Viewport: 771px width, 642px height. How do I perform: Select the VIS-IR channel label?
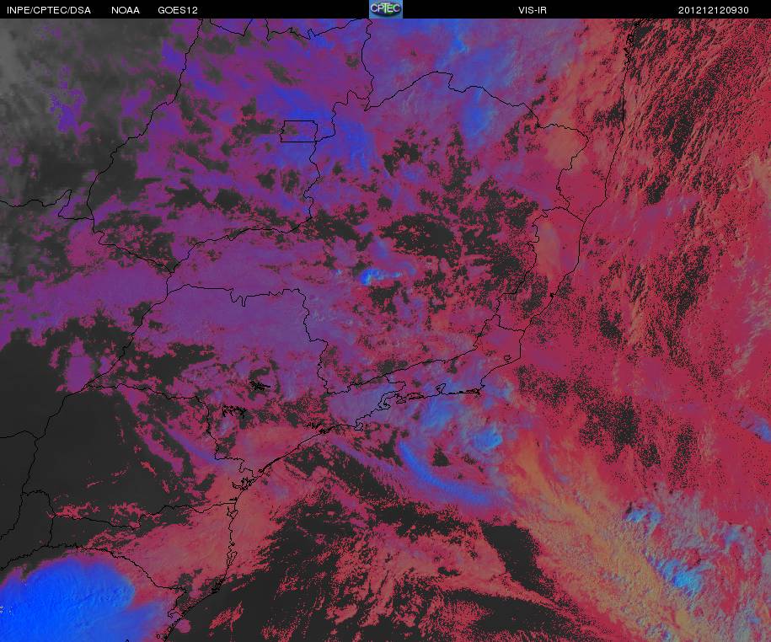click(533, 10)
